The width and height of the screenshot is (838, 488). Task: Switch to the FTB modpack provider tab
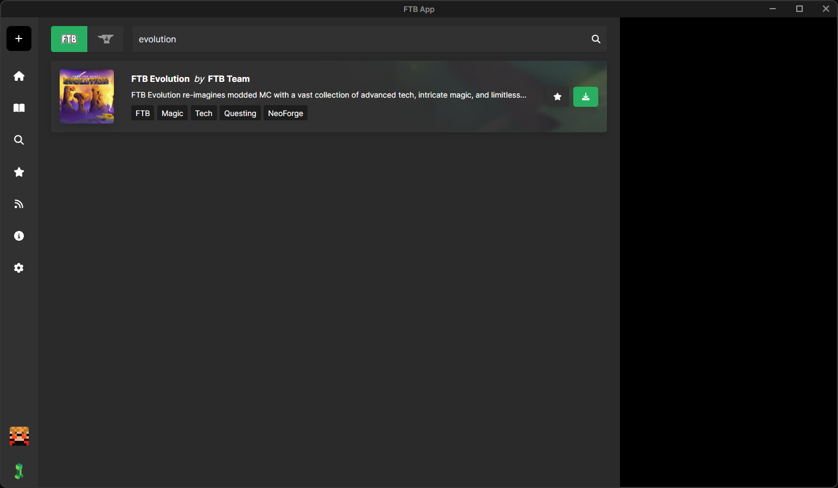pyautogui.click(x=69, y=39)
